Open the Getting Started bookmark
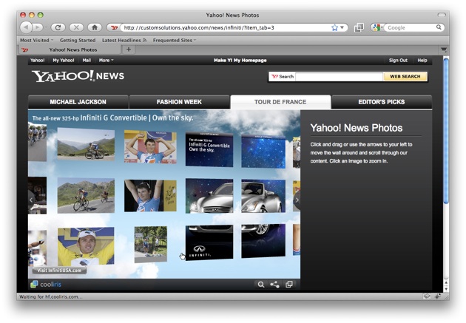Screen dimensions: 466x323 point(78,40)
